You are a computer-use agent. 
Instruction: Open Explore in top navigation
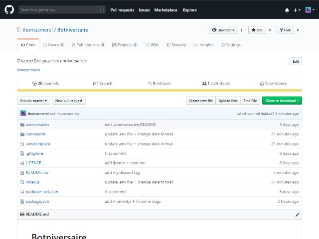point(190,10)
